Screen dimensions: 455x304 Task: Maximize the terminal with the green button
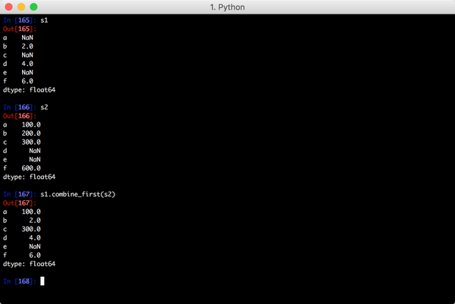[33, 7]
